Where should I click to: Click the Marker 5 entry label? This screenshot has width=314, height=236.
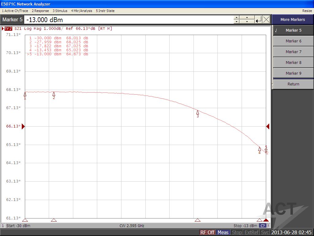tap(12, 19)
